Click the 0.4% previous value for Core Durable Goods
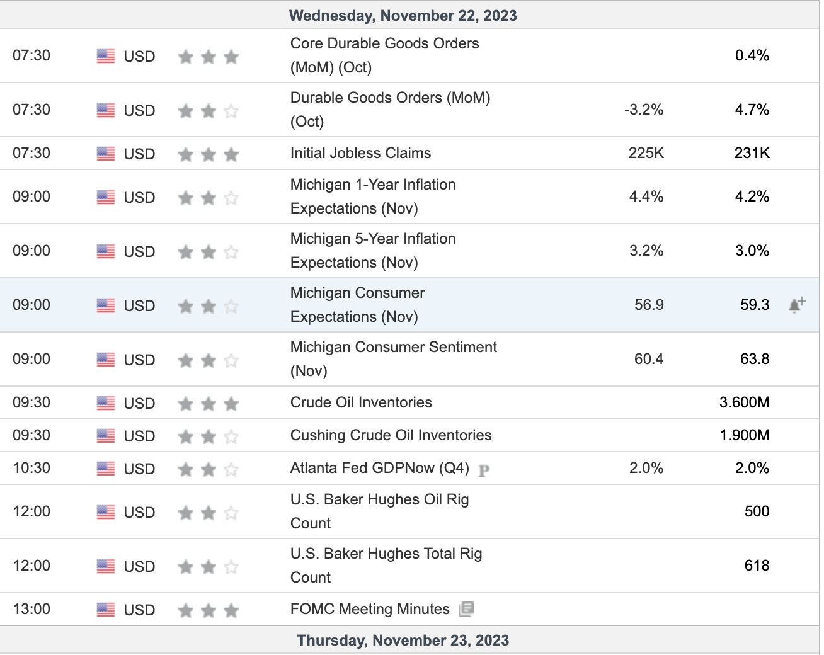 (752, 55)
